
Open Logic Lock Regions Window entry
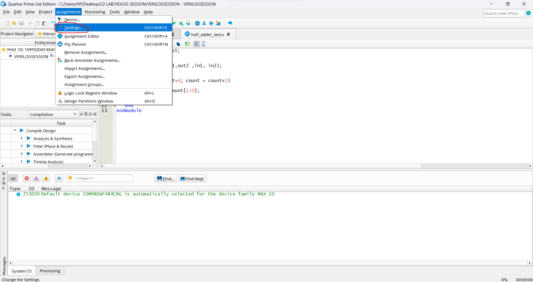114,93
